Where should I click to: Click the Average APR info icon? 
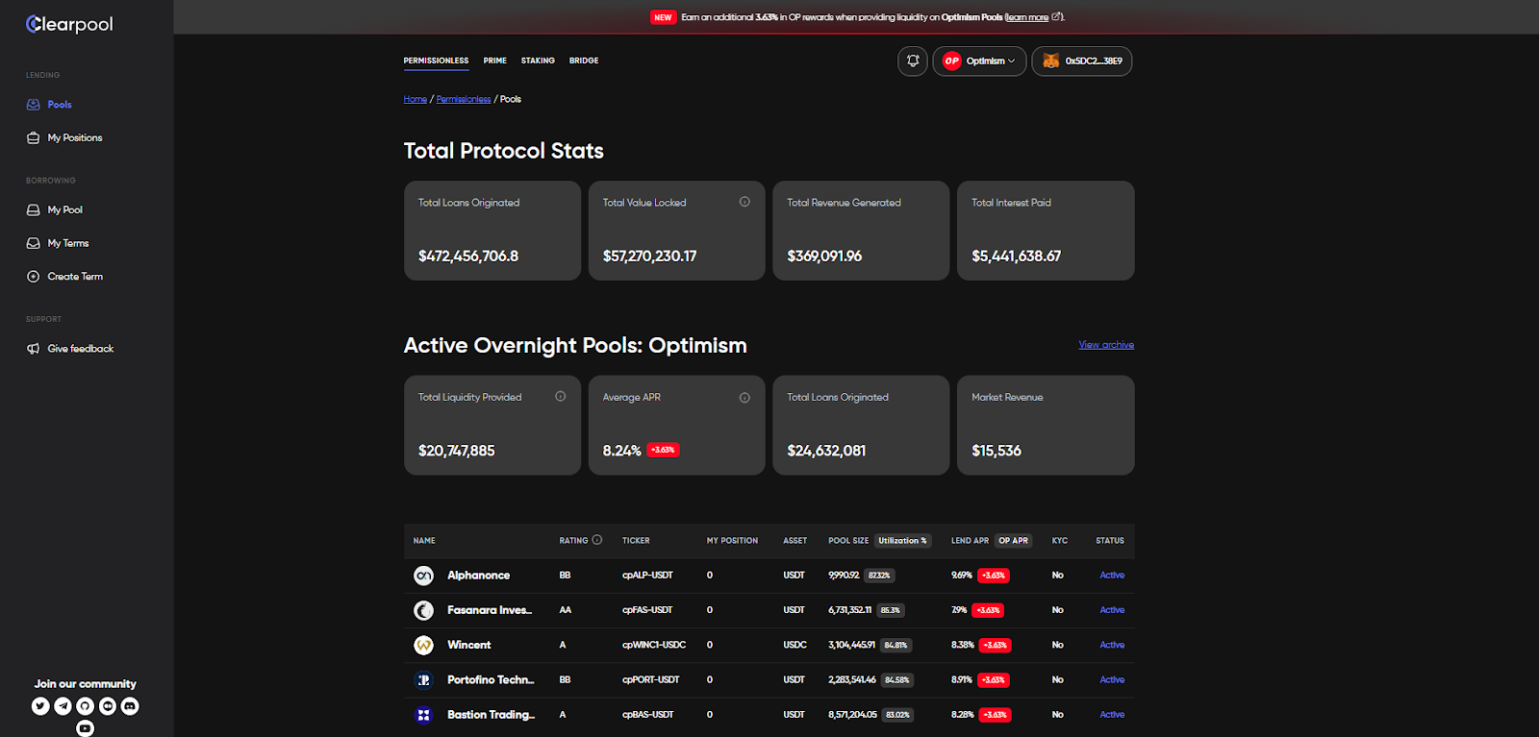[x=744, y=398]
